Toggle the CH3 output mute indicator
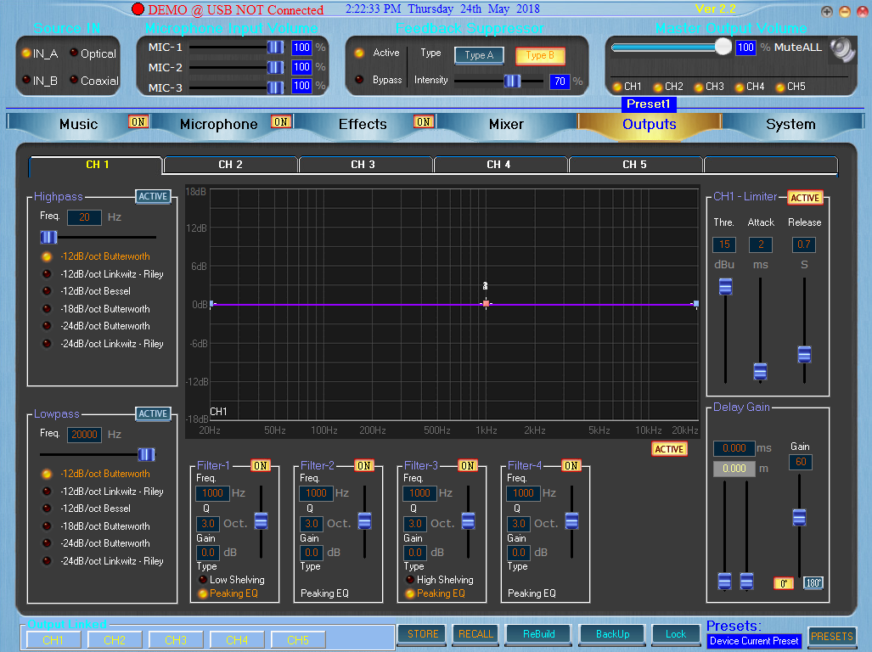 pyautogui.click(x=699, y=87)
